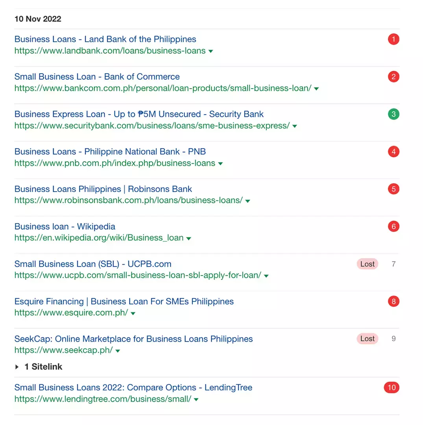Viewport: 423px width, 425px height.
Task: Click the red position 1 badge
Action: (x=393, y=39)
